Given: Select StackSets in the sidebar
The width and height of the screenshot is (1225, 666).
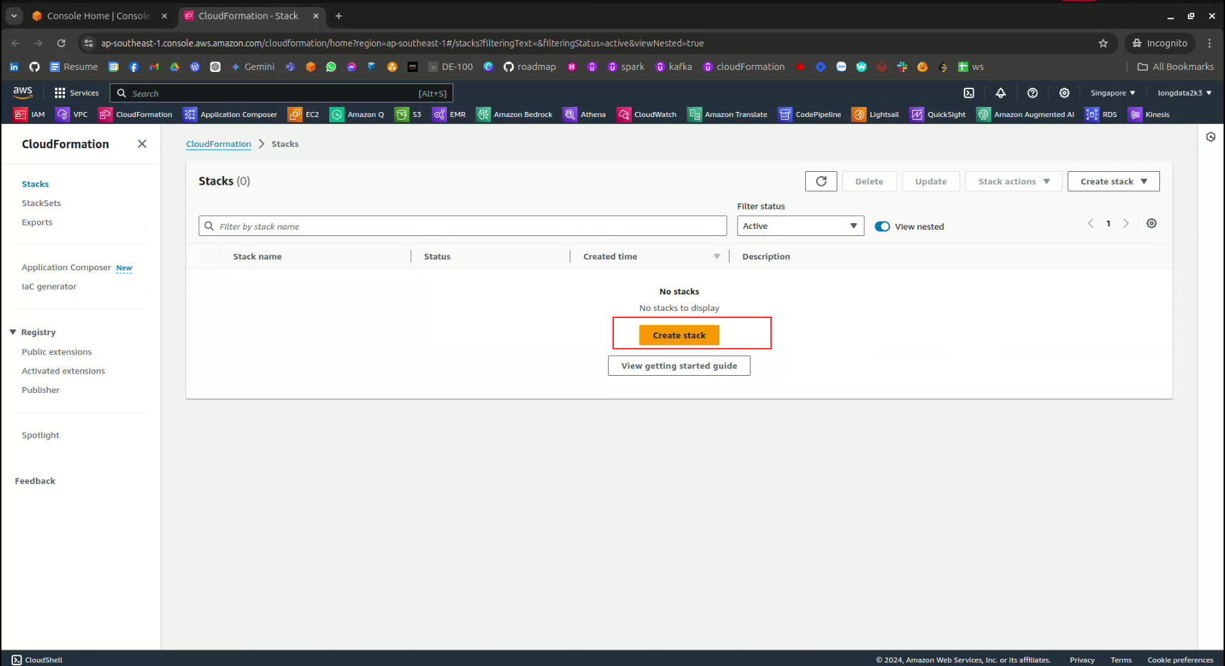Looking at the screenshot, I should coord(41,203).
